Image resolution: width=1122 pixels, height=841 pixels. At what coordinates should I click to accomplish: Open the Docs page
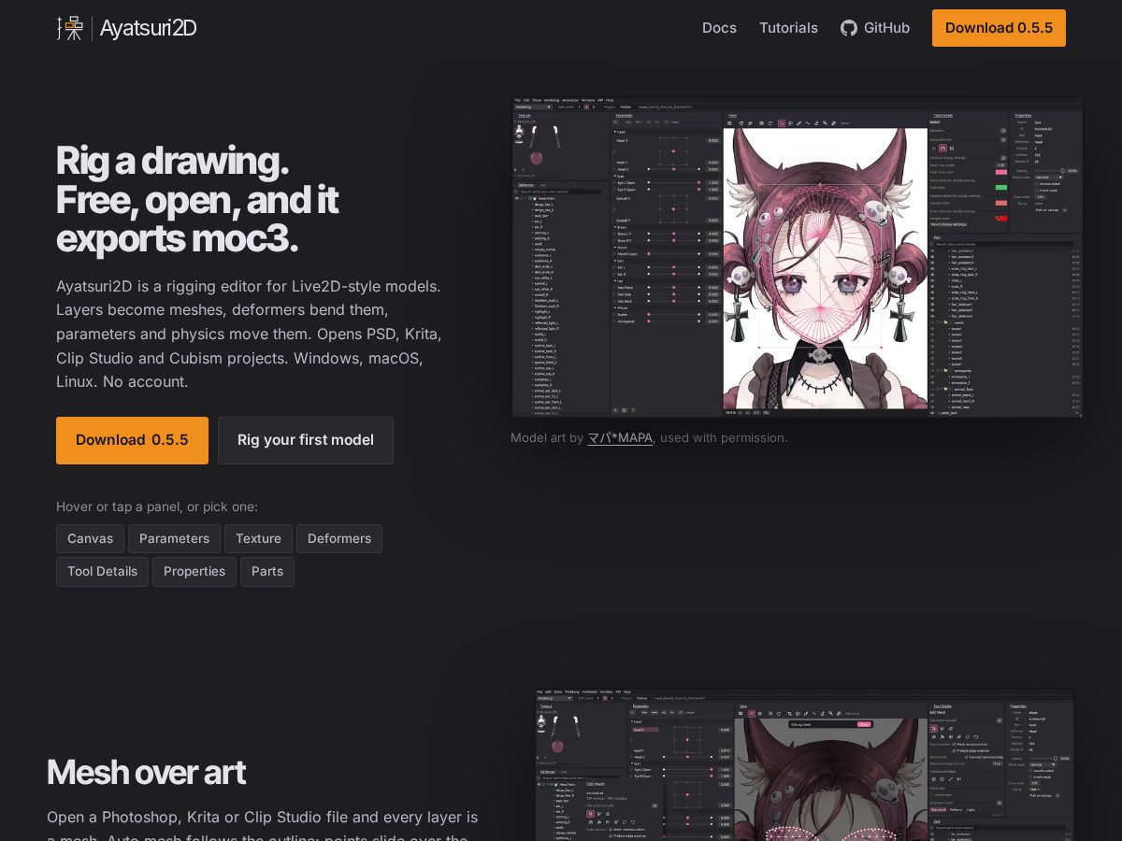point(719,28)
